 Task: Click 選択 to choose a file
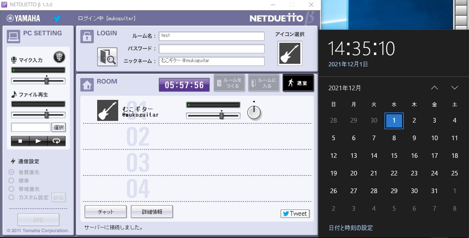[x=58, y=128]
